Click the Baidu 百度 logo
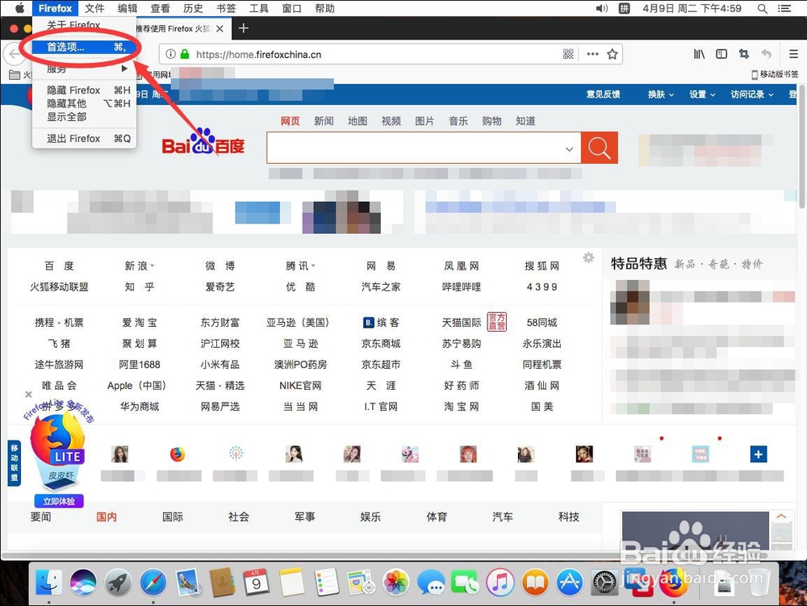The height and width of the screenshot is (606, 807). tap(203, 141)
